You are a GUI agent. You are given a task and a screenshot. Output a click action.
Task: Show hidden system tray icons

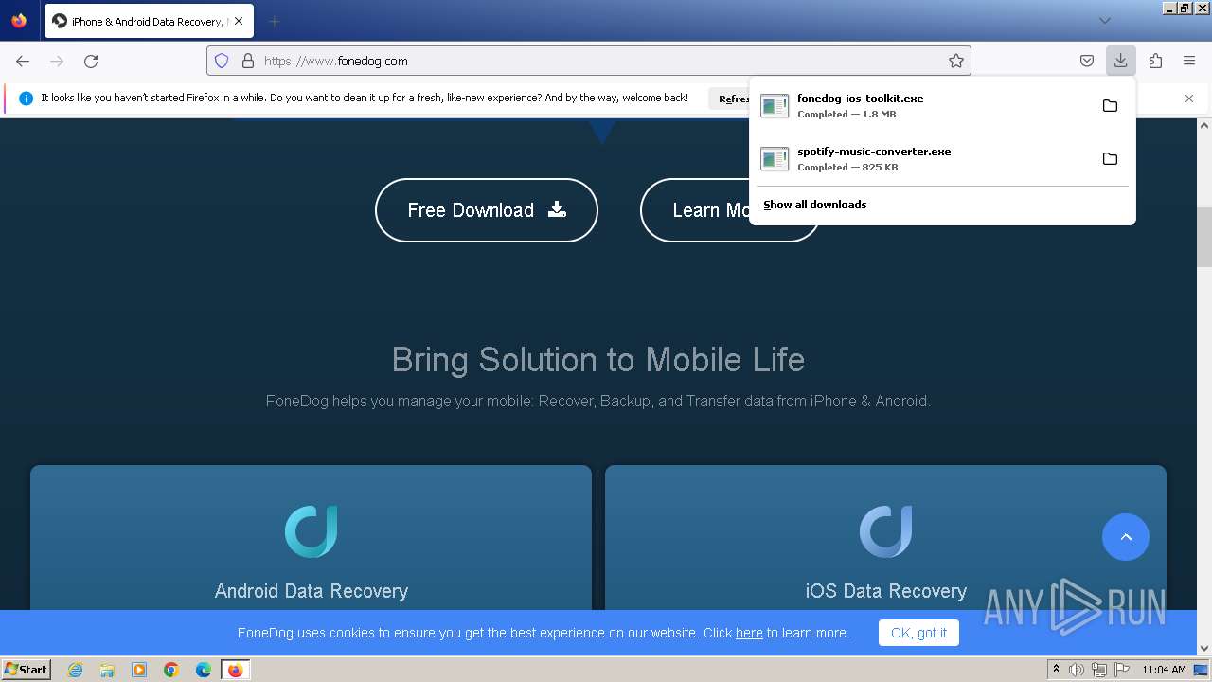(1056, 670)
